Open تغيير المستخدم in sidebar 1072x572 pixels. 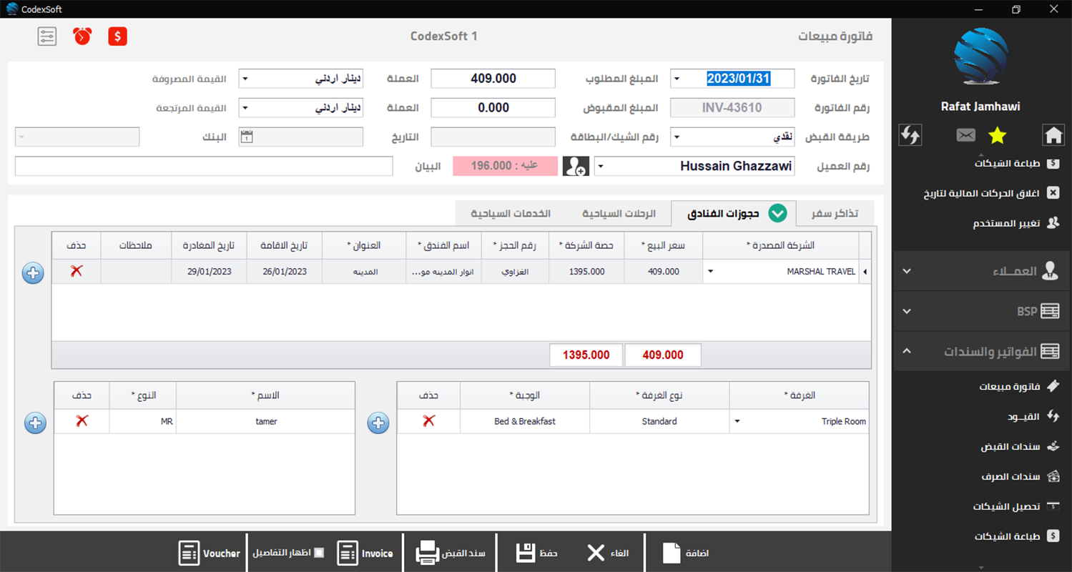point(1016,223)
